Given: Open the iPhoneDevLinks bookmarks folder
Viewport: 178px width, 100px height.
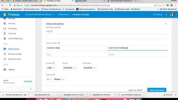Looking at the screenshot, I should pyautogui.click(x=31, y=9).
